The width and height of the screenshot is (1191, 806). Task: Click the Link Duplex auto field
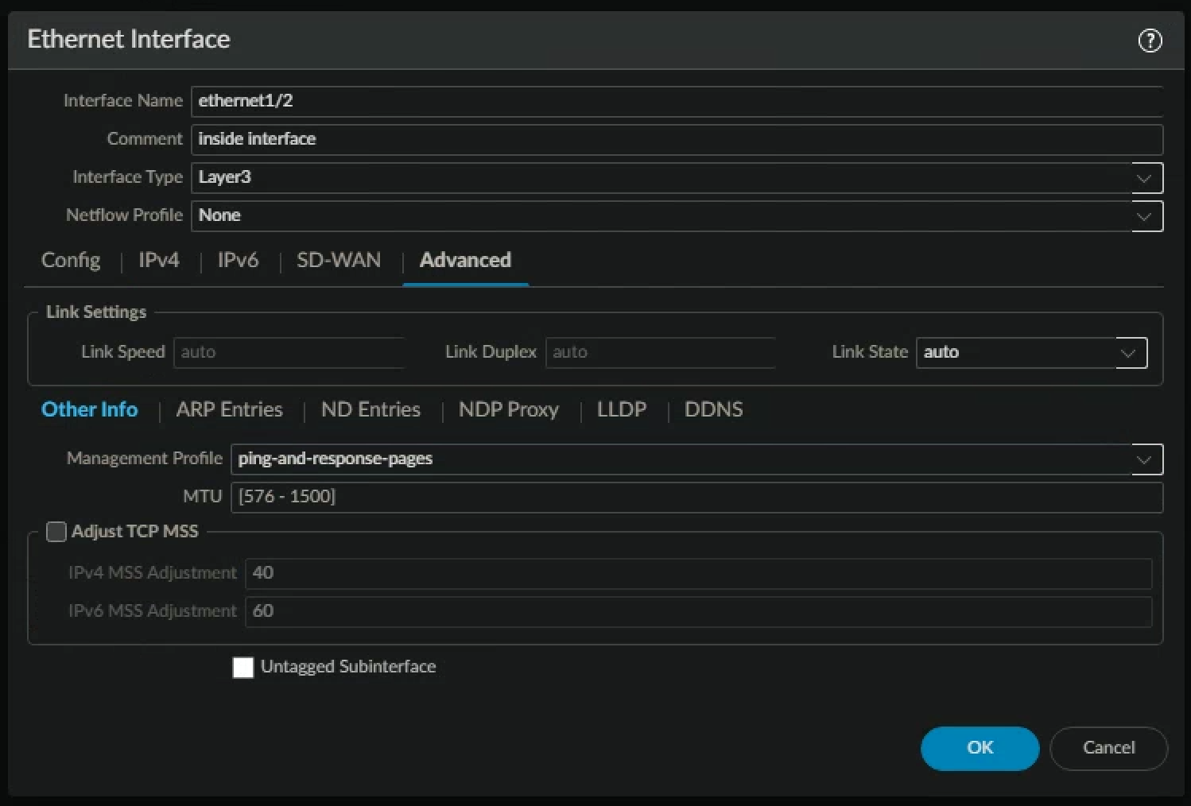(x=661, y=352)
